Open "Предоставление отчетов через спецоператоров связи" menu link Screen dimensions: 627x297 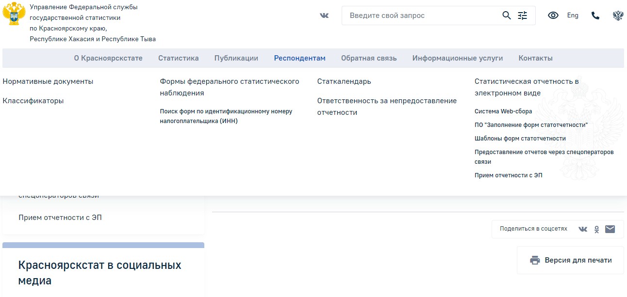pyautogui.click(x=544, y=157)
